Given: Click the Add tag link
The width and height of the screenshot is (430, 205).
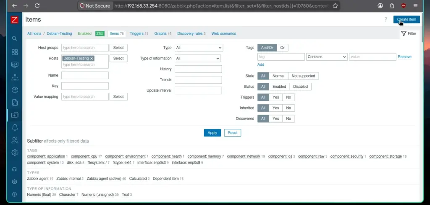Looking at the screenshot, I should [260, 65].
